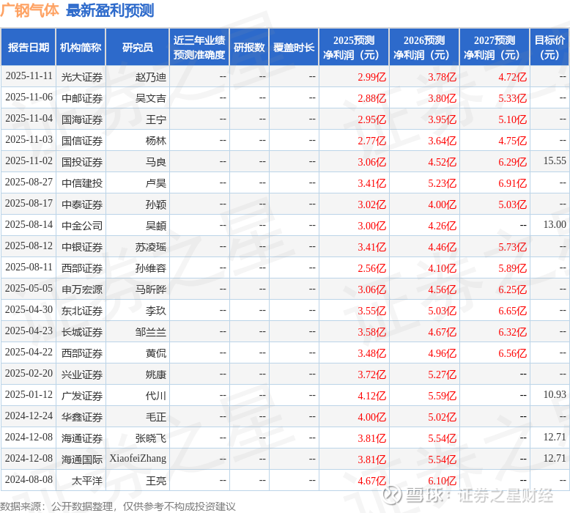
Task: Click researcher name XiaofeiZhang
Action: [138, 459]
